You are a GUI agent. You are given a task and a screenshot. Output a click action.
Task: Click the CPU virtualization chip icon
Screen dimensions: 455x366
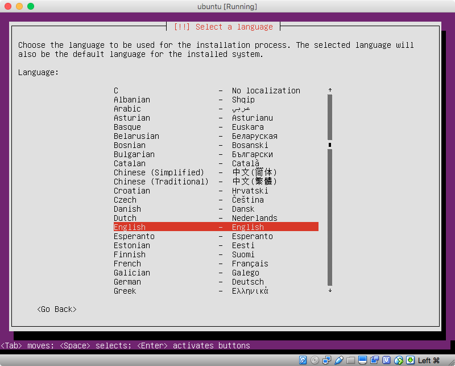[386, 360]
